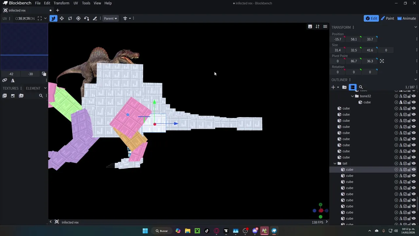Image resolution: width=419 pixels, height=236 pixels.
Task: Click the UV mirror triangle icon
Action: 13,81
